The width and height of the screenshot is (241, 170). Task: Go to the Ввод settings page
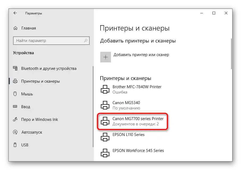click(x=26, y=107)
